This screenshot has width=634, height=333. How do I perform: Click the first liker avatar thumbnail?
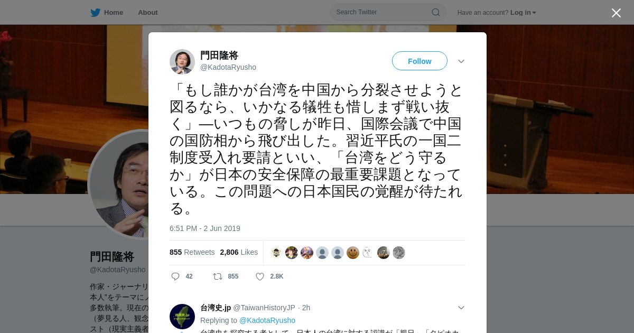click(x=276, y=253)
